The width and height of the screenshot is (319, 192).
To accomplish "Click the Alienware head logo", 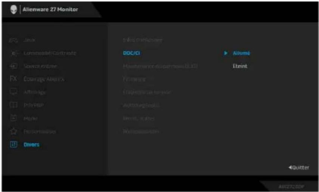I will 14,10.
